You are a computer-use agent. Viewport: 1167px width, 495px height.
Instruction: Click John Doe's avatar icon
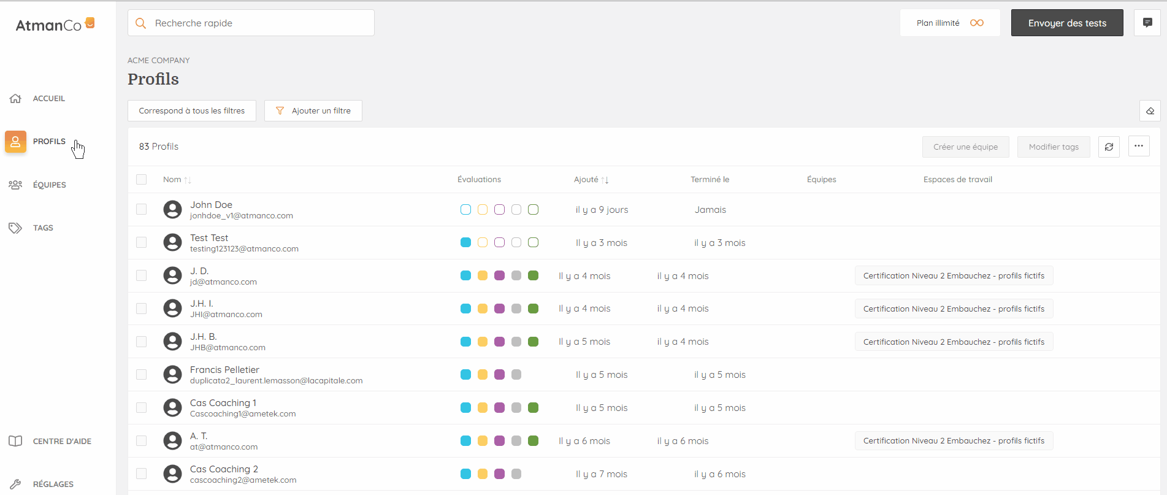tap(172, 209)
